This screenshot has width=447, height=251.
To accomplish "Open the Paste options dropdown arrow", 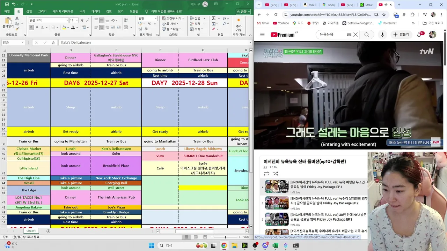I will pyautogui.click(x=8, y=30).
